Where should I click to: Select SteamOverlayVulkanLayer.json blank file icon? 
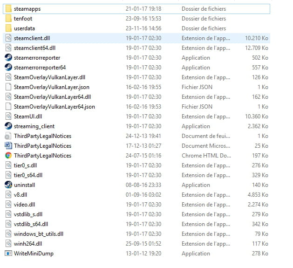point(8,87)
